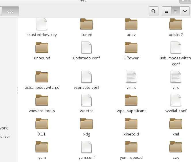Select the yum.conf file icon
Viewport: 191px width, 162px height.
tap(86, 147)
